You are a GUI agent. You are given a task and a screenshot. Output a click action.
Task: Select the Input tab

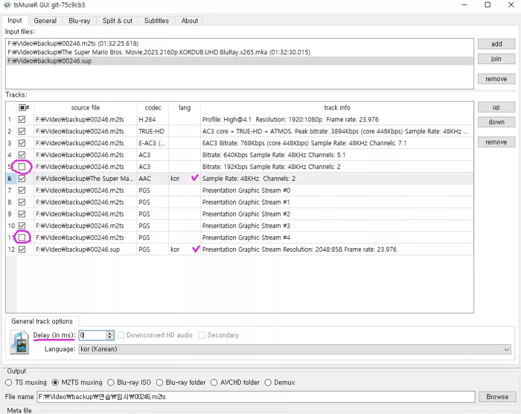click(14, 20)
